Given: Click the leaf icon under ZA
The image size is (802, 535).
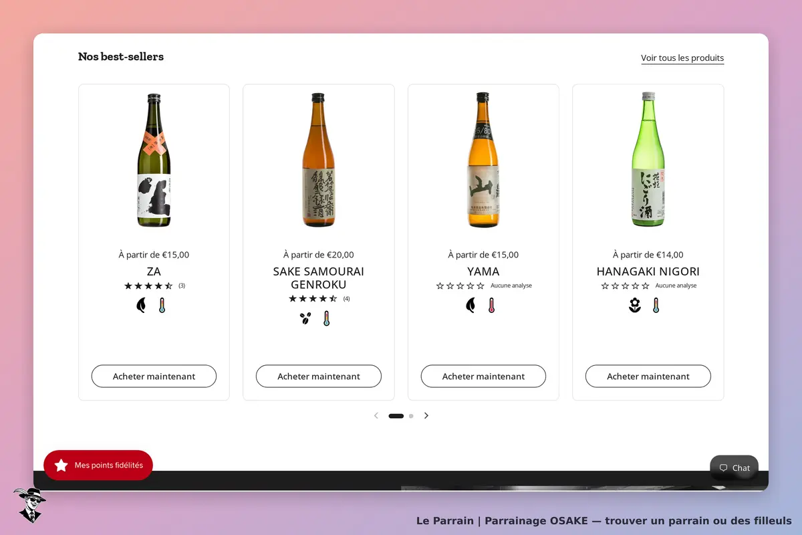Looking at the screenshot, I should (x=141, y=306).
